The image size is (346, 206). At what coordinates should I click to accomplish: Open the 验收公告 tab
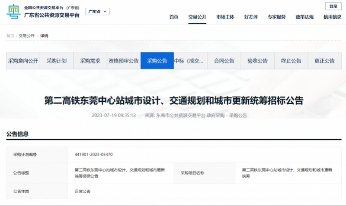pyautogui.click(x=258, y=61)
